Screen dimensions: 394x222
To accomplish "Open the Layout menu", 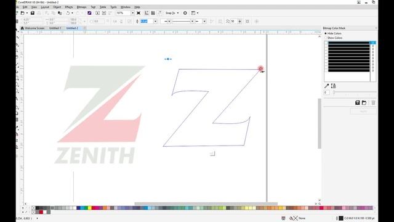I will pyautogui.click(x=45, y=7).
